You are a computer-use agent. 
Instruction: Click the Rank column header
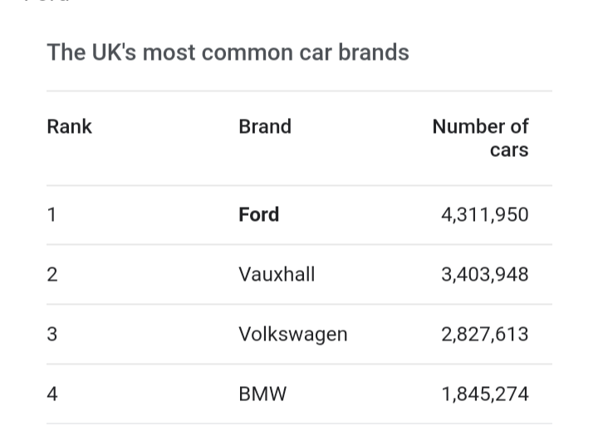point(69,126)
